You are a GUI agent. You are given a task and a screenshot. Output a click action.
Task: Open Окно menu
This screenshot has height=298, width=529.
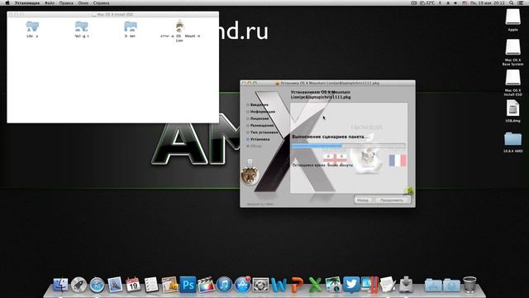click(x=83, y=2)
